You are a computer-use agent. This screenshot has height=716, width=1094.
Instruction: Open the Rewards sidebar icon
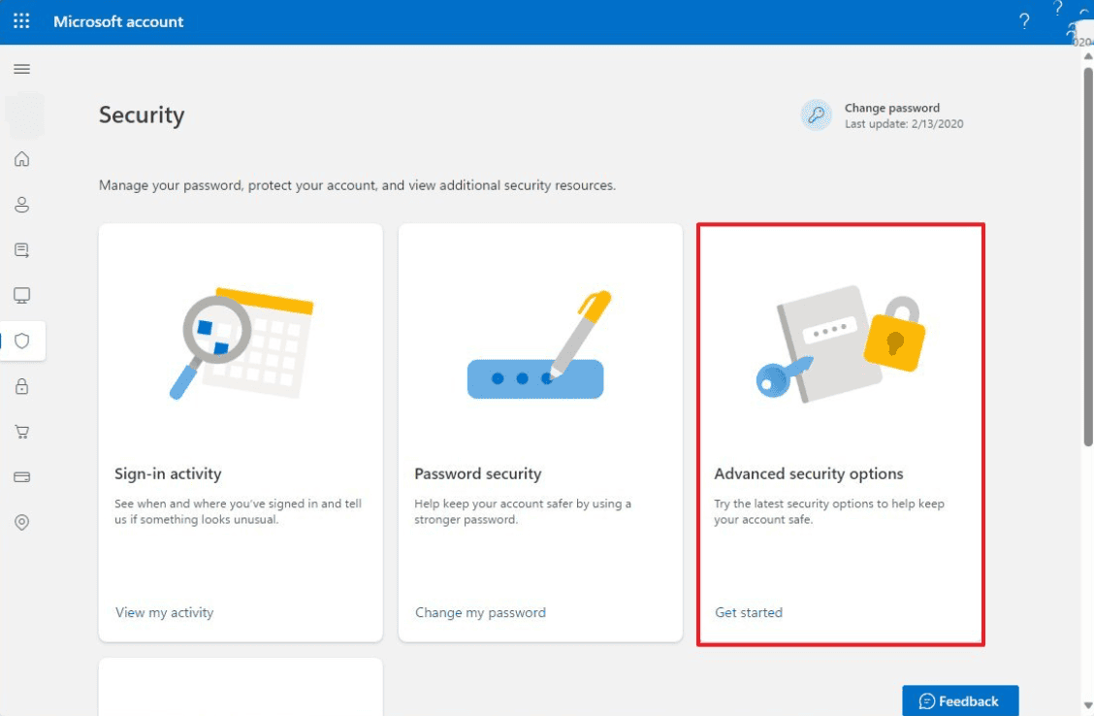[x=21, y=250]
